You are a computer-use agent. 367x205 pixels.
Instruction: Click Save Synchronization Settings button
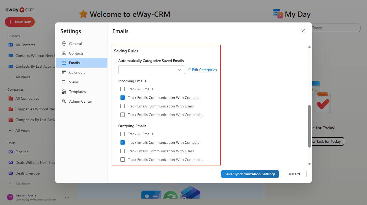[250, 174]
